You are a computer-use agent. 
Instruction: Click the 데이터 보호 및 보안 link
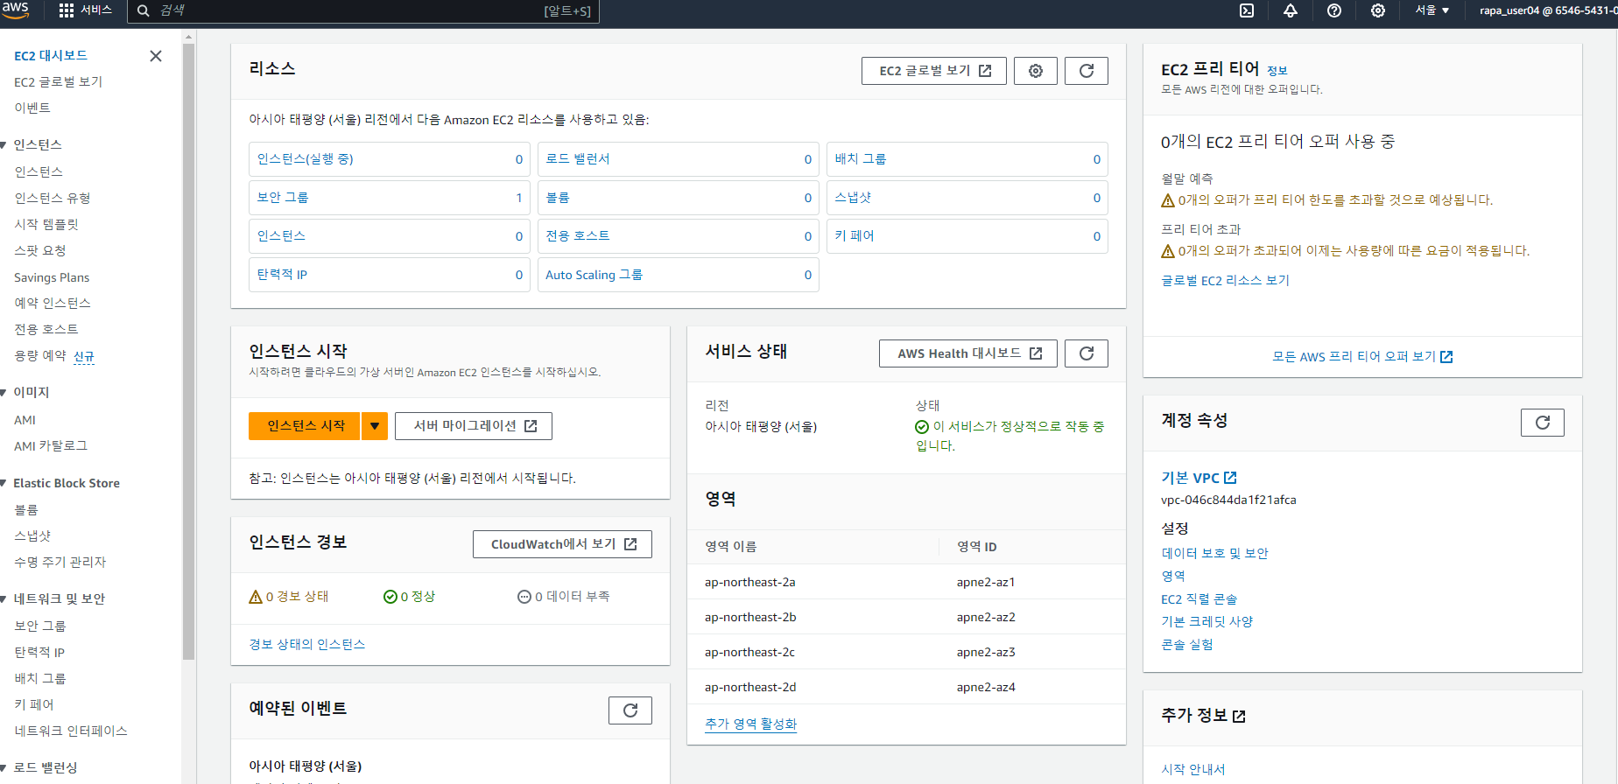pyautogui.click(x=1214, y=554)
